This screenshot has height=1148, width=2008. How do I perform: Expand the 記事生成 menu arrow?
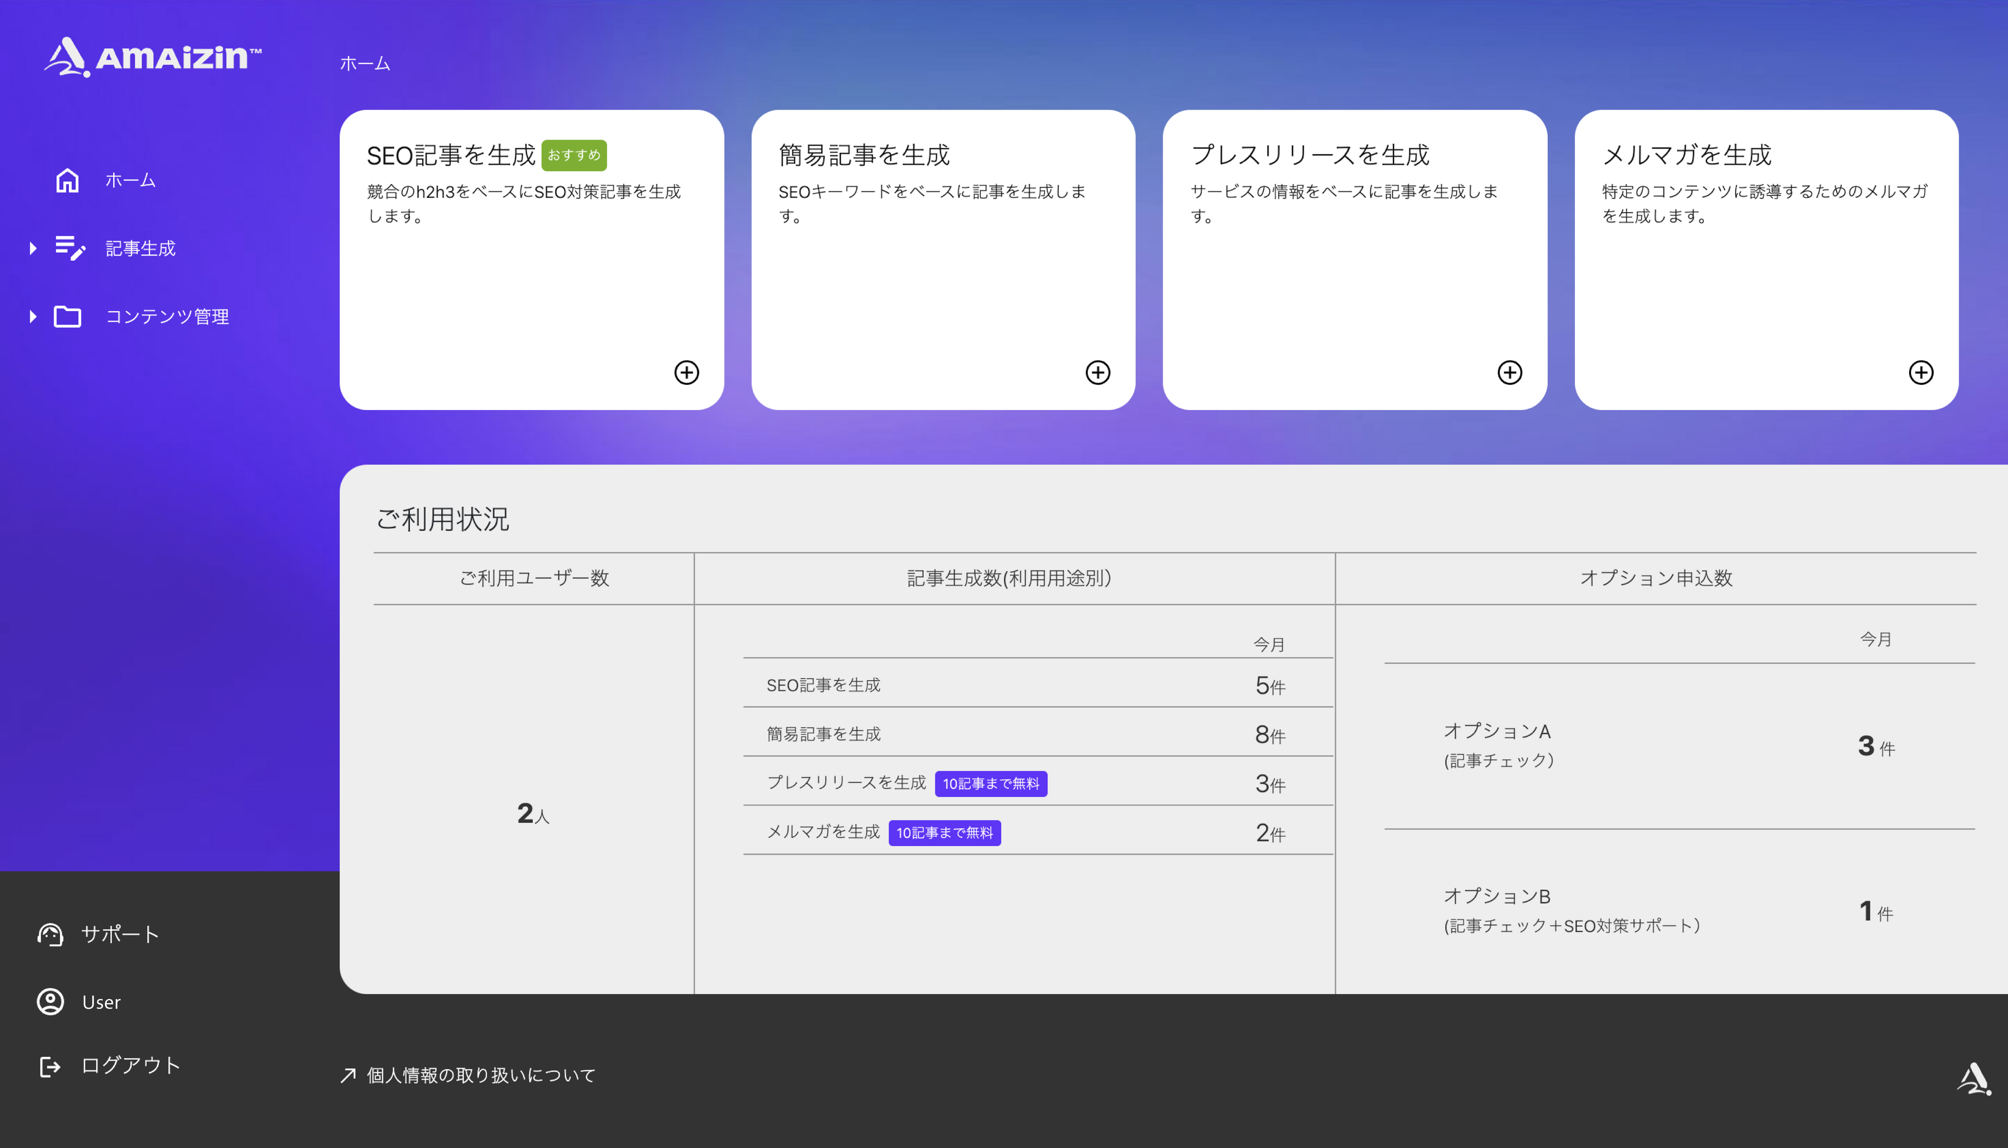32,248
